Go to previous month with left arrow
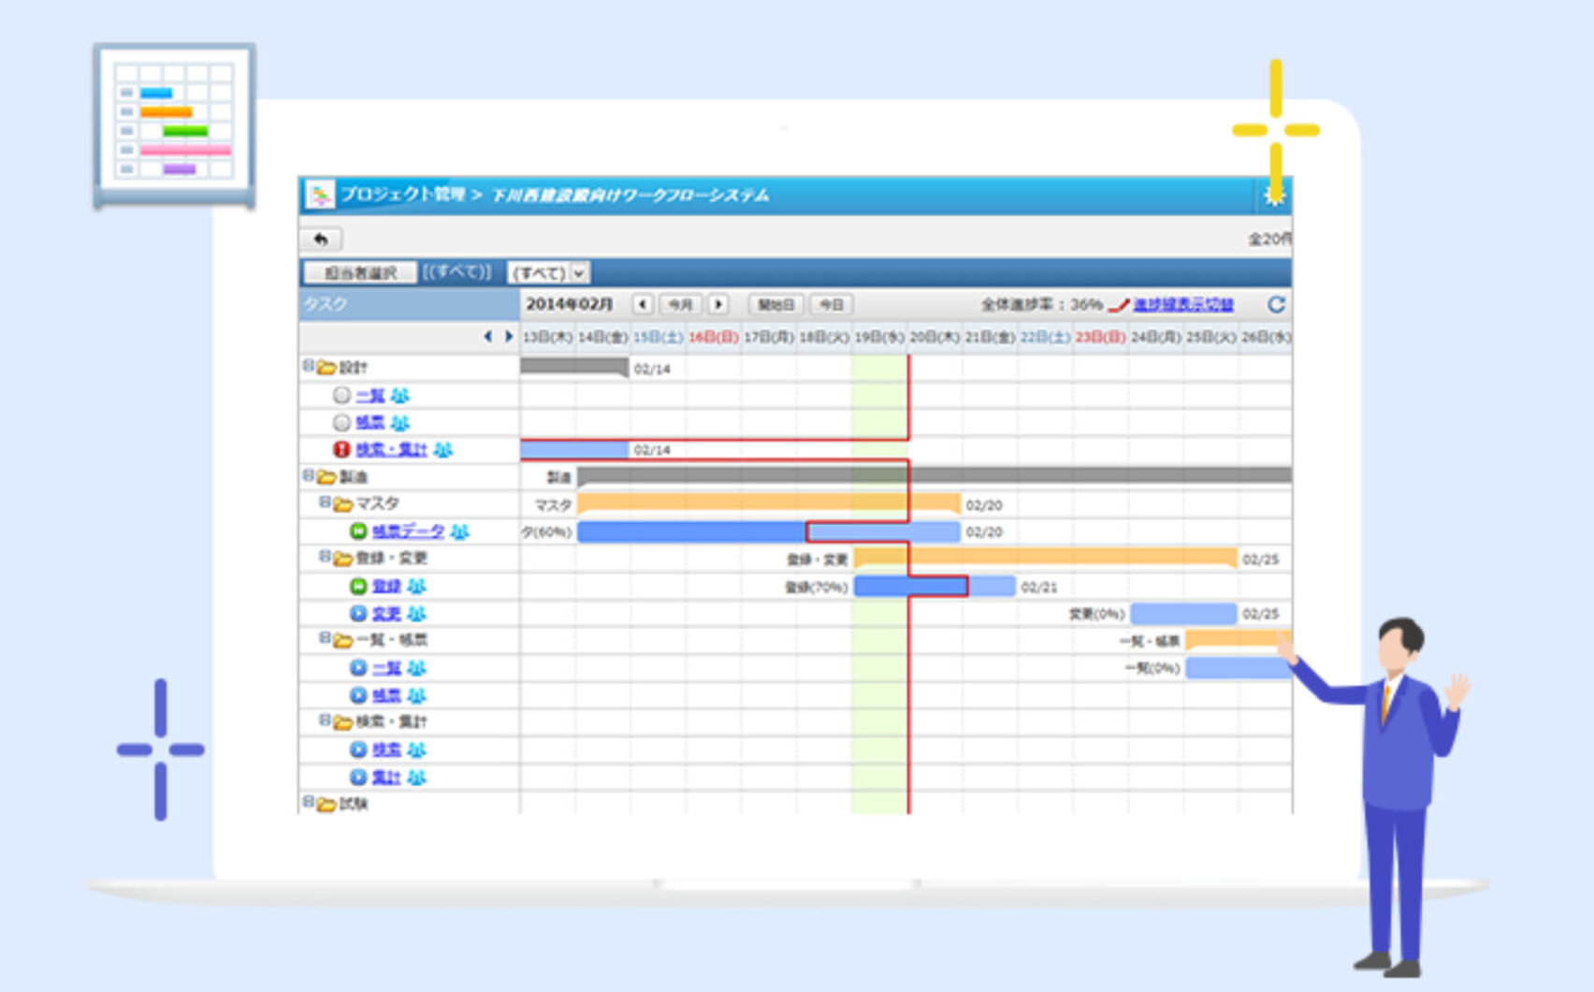This screenshot has width=1594, height=992. (642, 304)
